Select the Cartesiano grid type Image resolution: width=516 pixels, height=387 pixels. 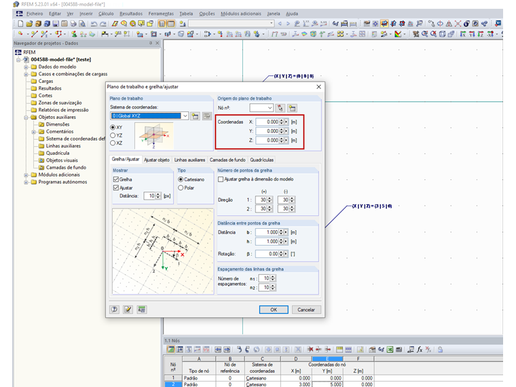[181, 179]
